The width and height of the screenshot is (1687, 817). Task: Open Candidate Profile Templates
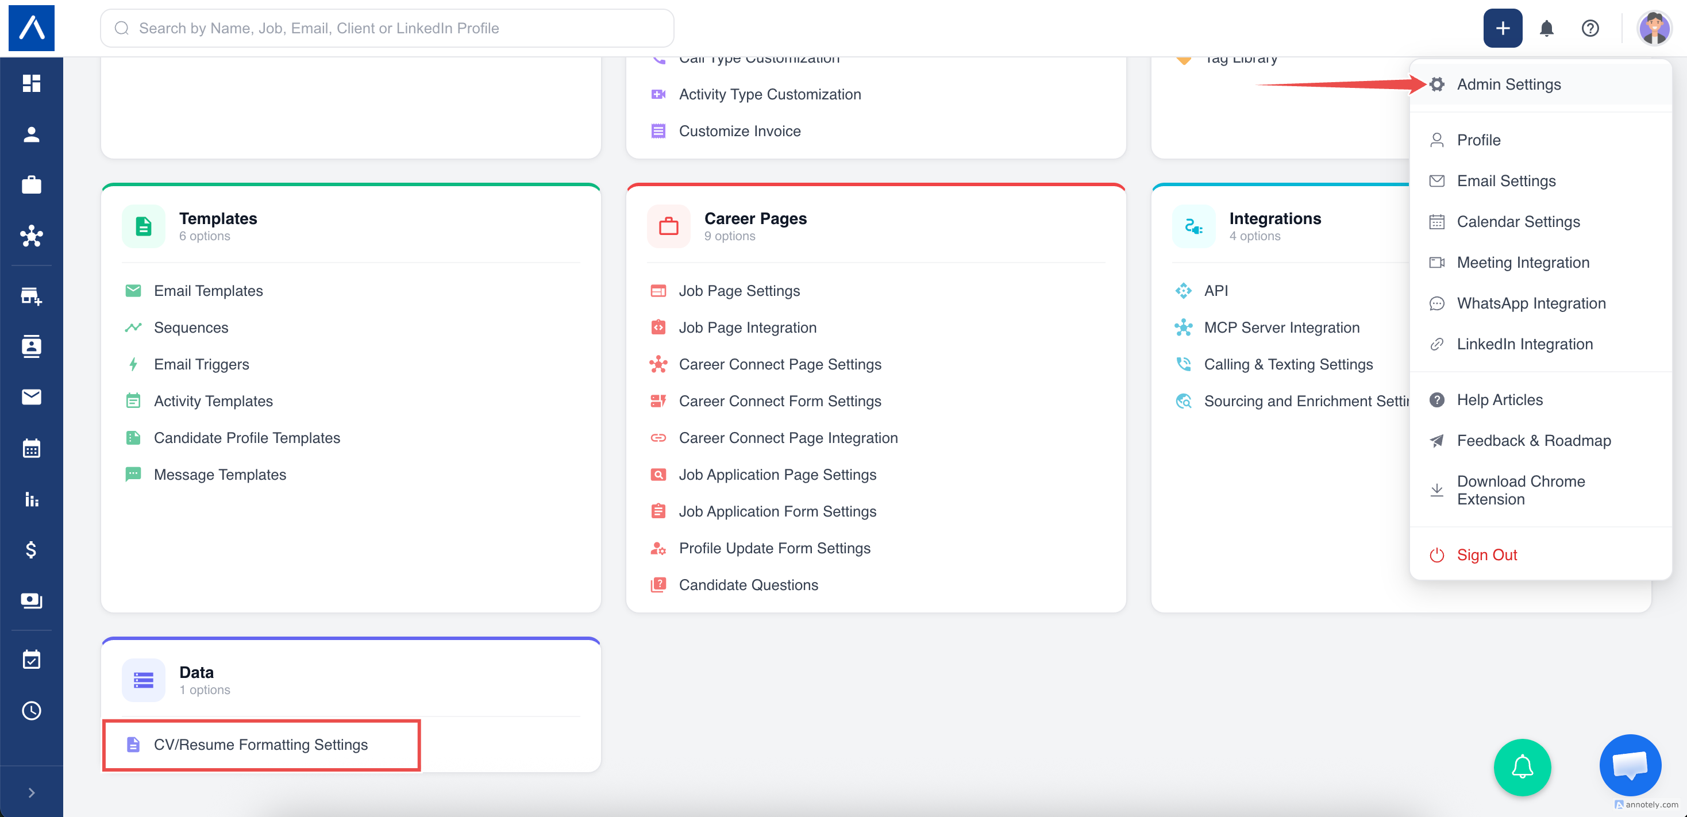click(x=246, y=438)
